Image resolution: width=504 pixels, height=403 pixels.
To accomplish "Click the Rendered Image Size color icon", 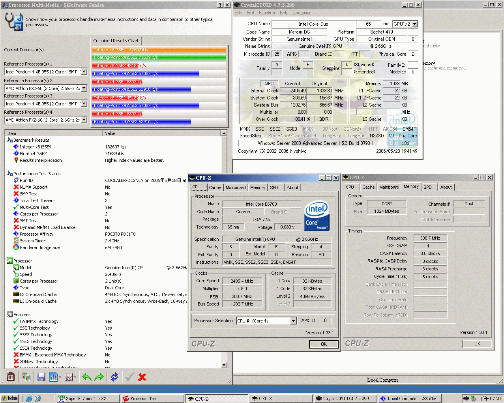I will click(x=16, y=247).
